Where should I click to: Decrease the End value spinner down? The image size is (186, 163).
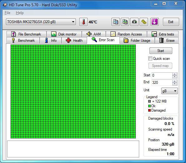pos(174,84)
